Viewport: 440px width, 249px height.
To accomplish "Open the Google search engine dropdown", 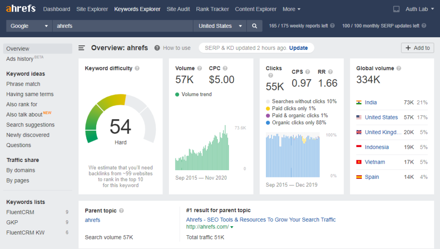I will 28,26.
